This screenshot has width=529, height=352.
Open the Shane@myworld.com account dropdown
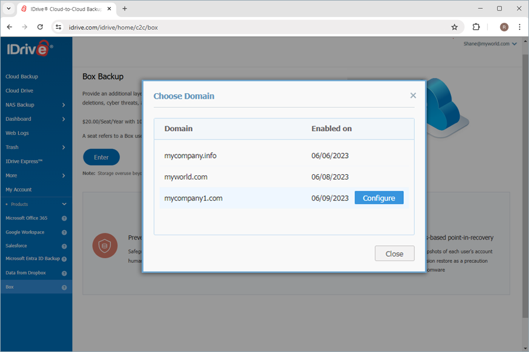[x=490, y=44]
